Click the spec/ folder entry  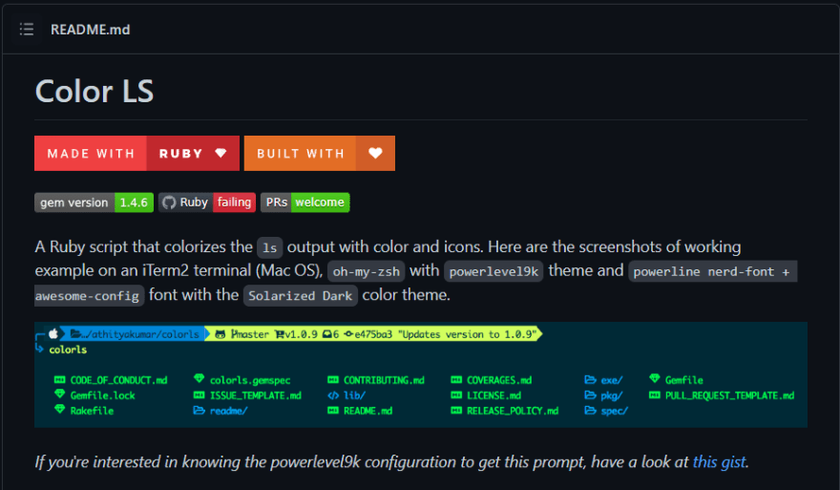[x=614, y=411]
